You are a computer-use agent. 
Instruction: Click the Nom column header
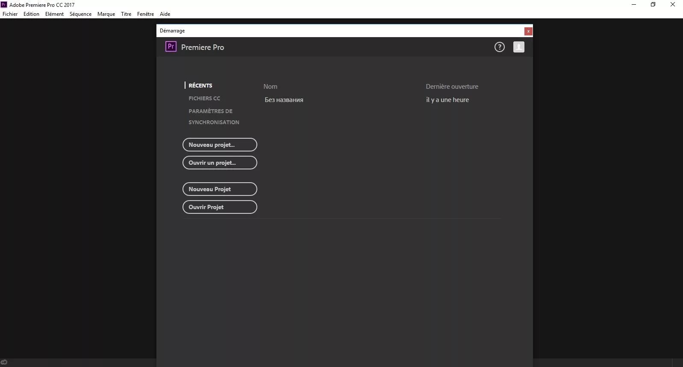(x=270, y=86)
